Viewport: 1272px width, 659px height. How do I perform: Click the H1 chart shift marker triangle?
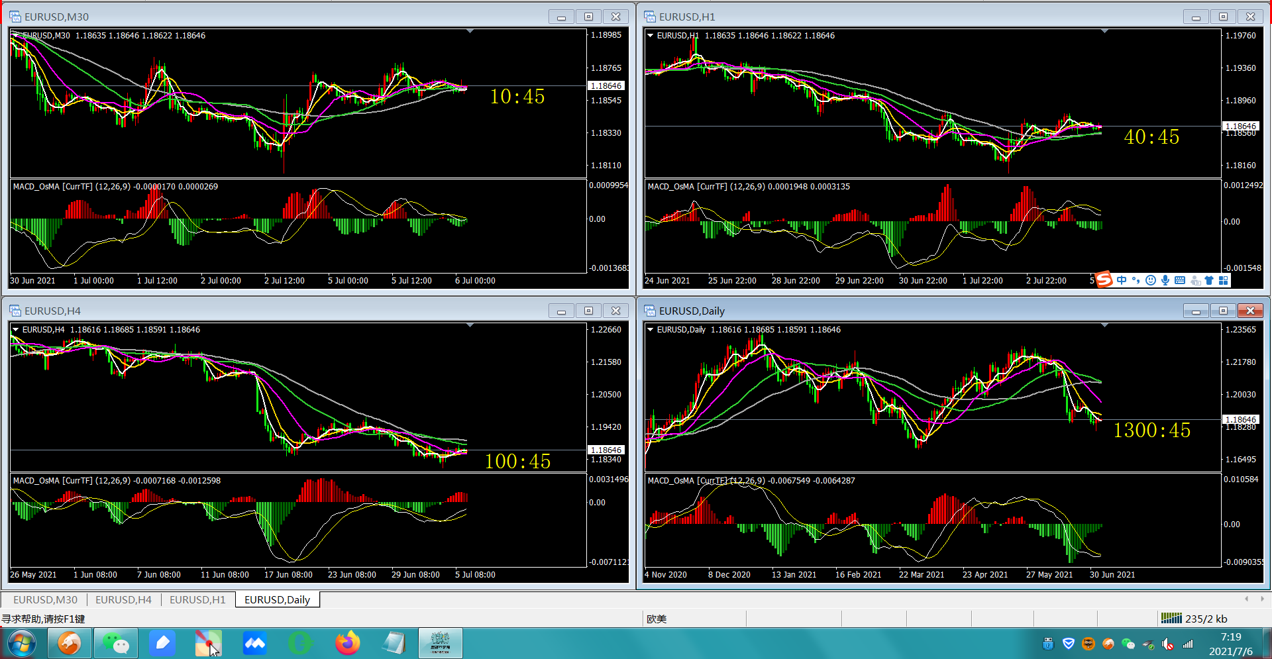[x=1104, y=31]
